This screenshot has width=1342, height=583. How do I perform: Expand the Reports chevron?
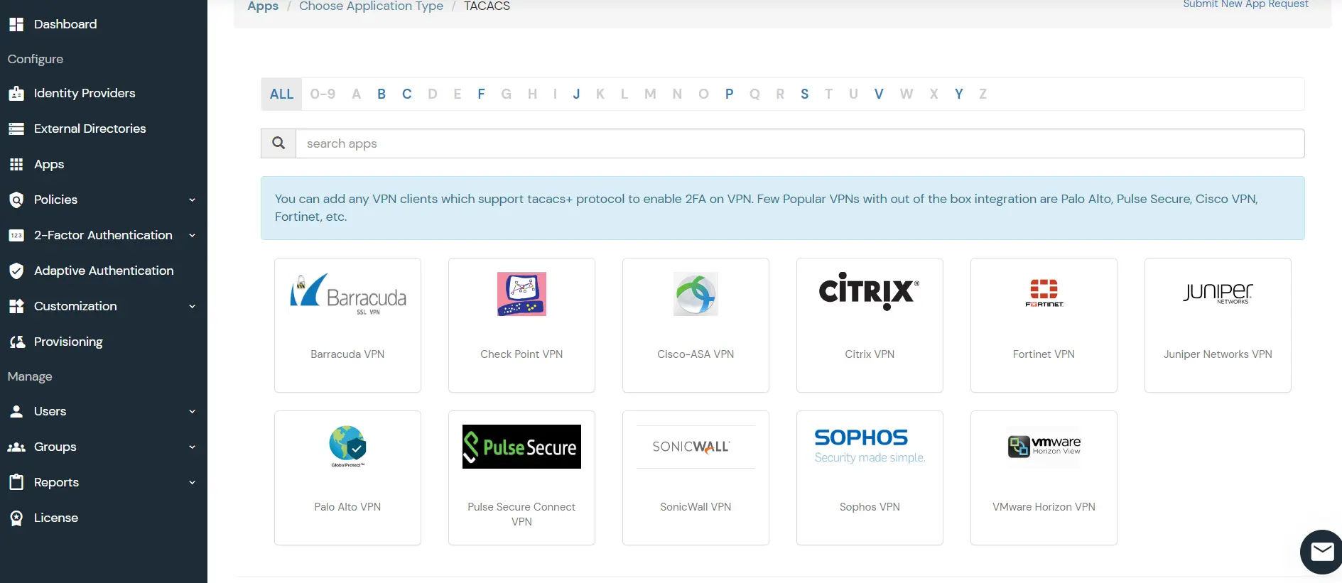coord(192,483)
